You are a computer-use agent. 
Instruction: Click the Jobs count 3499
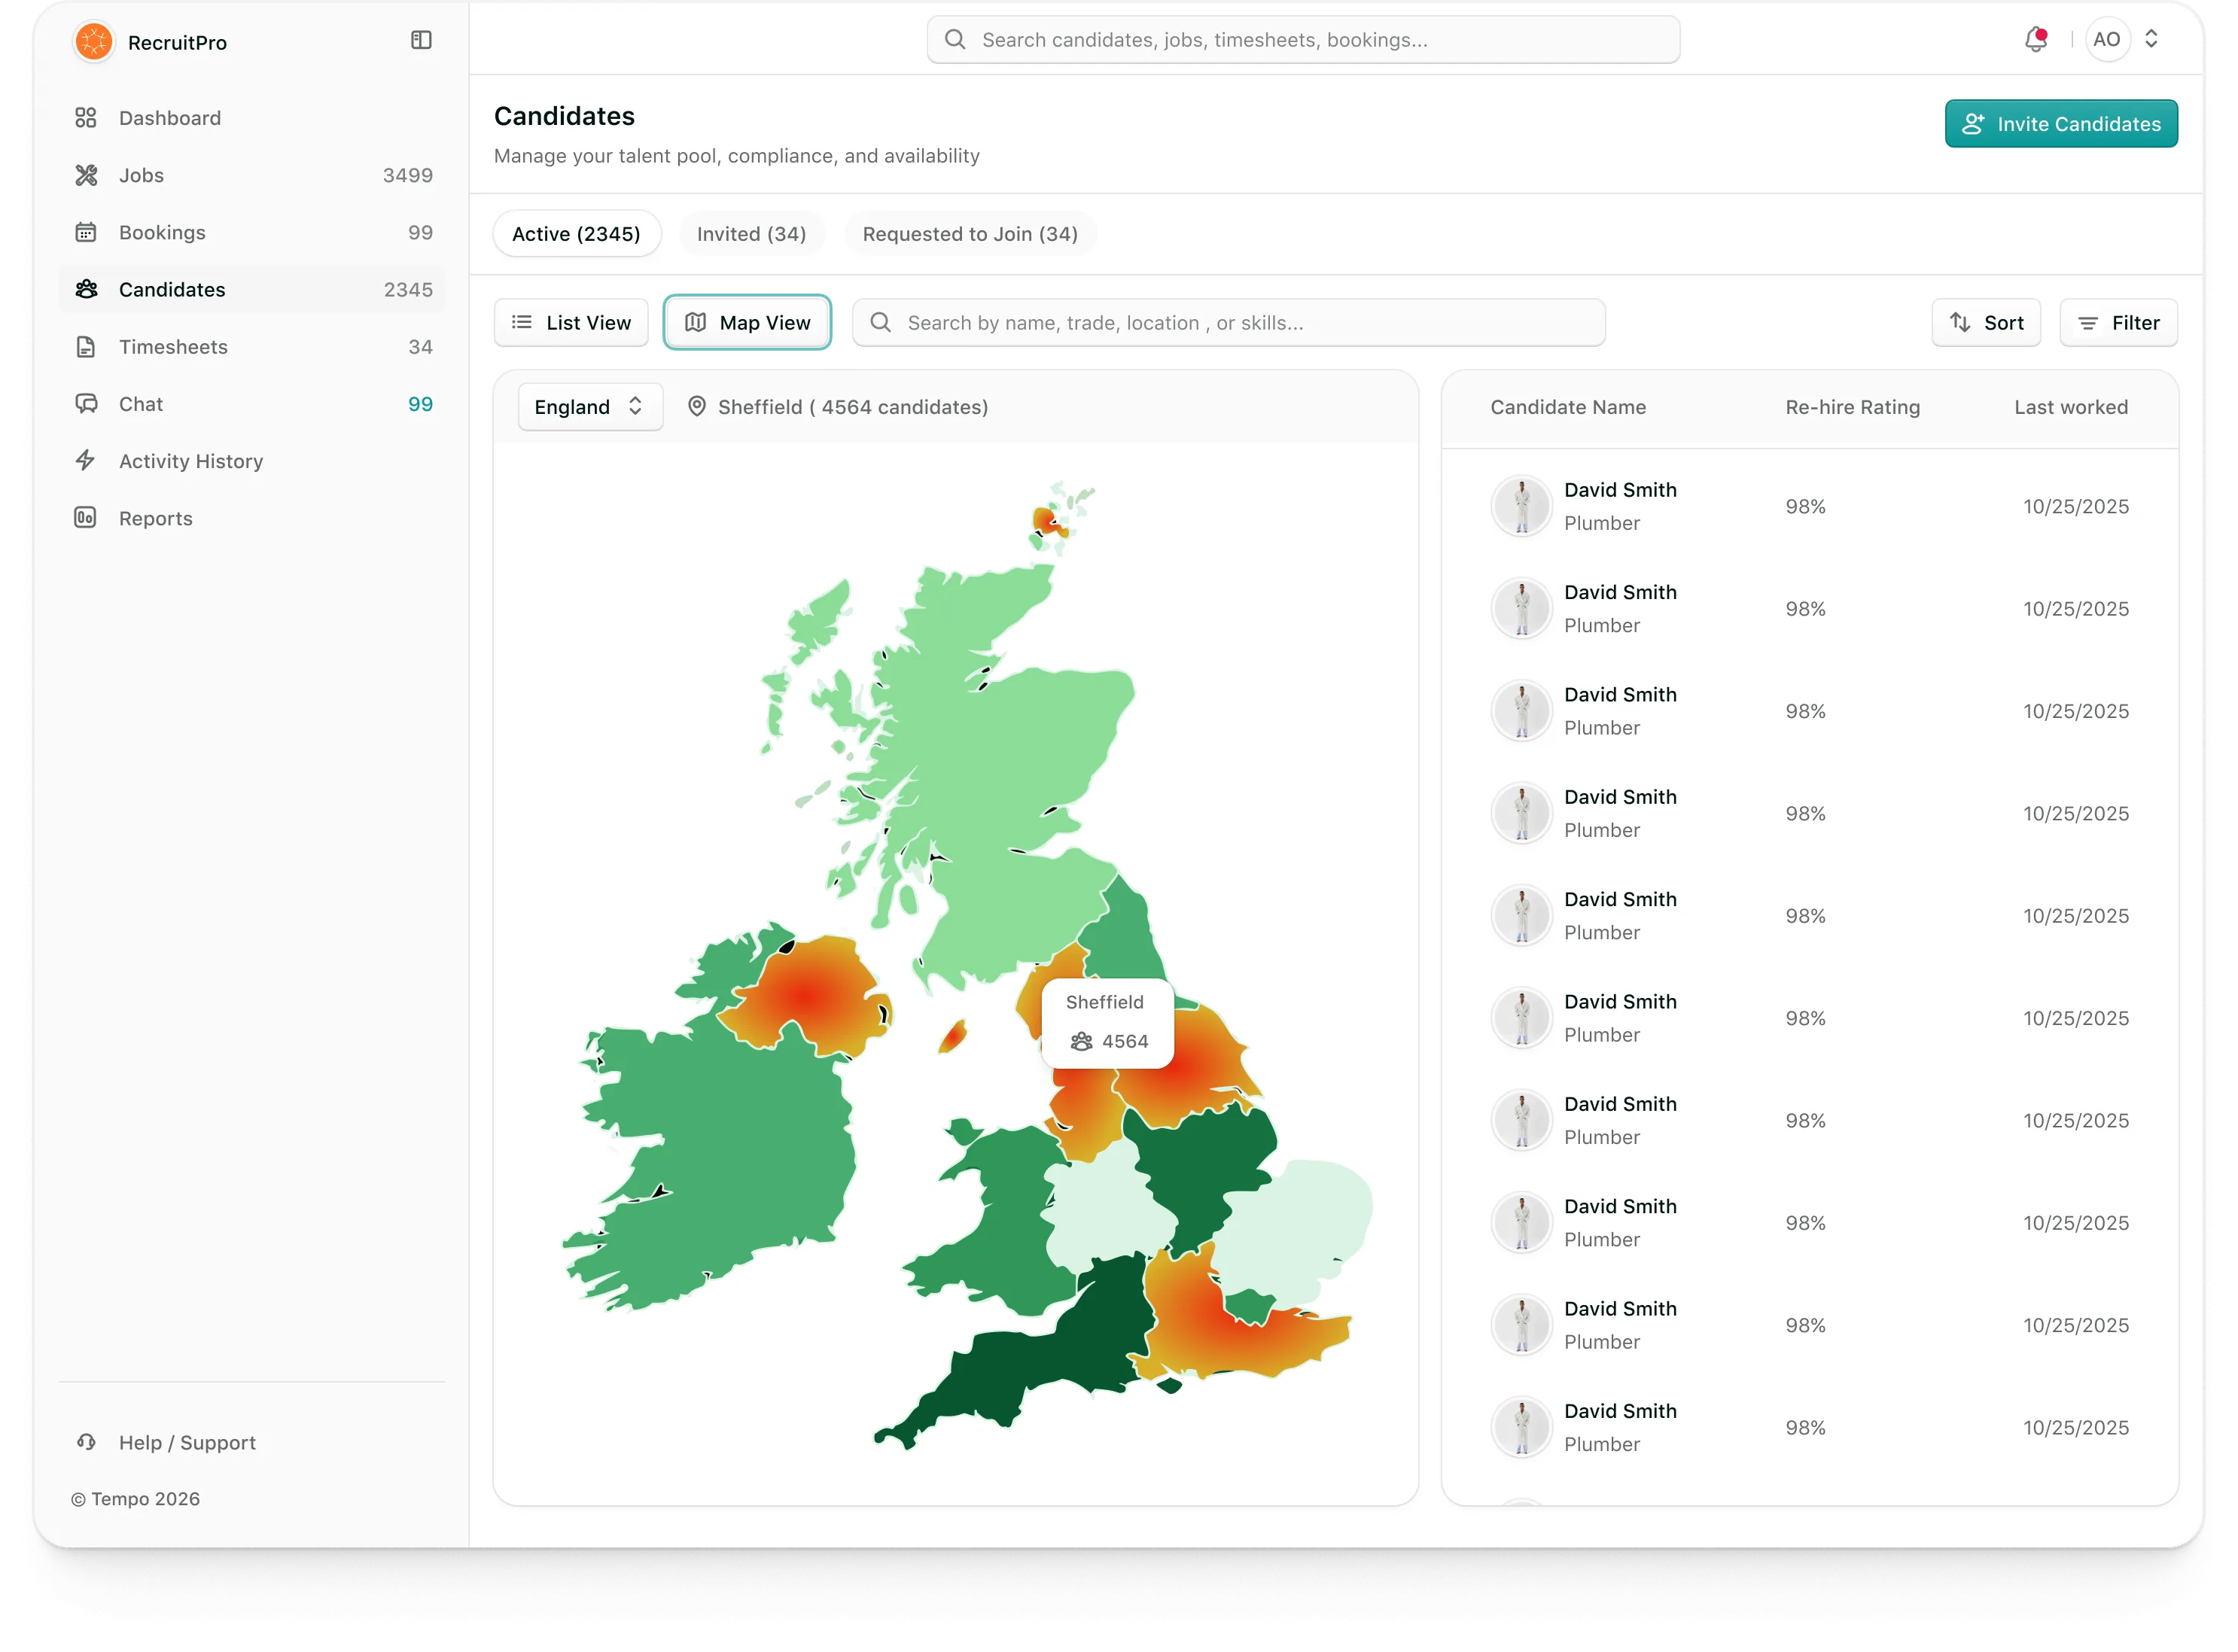(408, 175)
